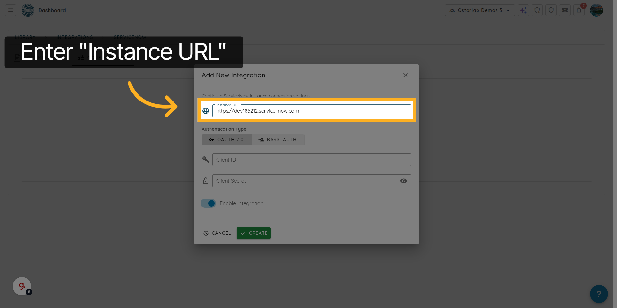Open the AI assistant sparkles icon
This screenshot has width=617, height=308.
pos(523,10)
